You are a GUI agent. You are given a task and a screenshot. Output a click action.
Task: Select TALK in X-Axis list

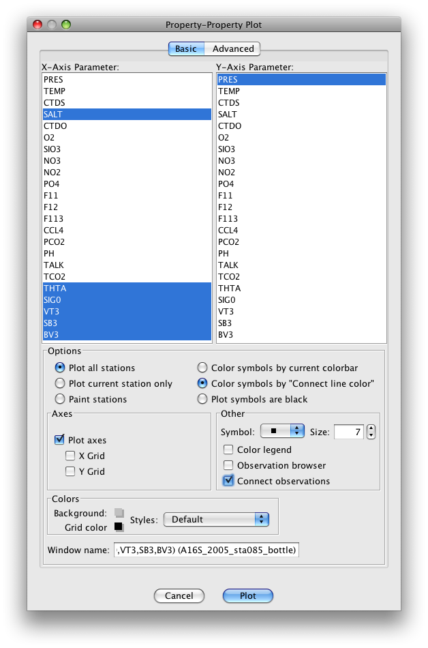pos(127,265)
